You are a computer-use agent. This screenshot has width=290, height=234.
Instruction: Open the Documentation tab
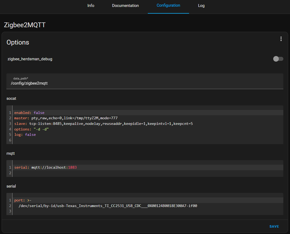point(125,6)
